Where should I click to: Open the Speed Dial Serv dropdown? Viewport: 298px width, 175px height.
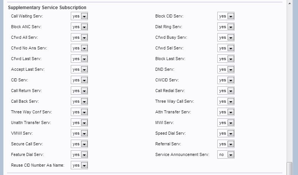pos(226,134)
